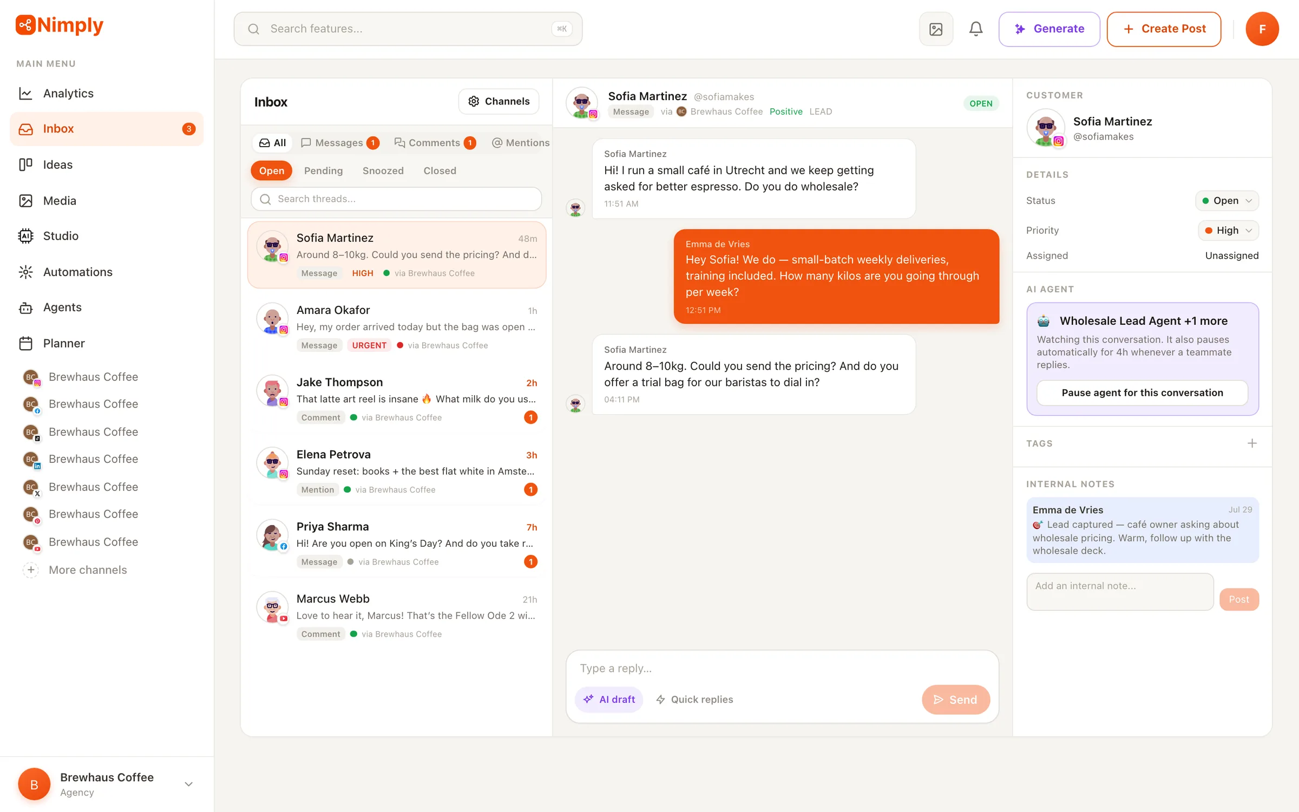
Task: Select the Brewhaus Coffee YouTube channel
Action: (x=80, y=542)
